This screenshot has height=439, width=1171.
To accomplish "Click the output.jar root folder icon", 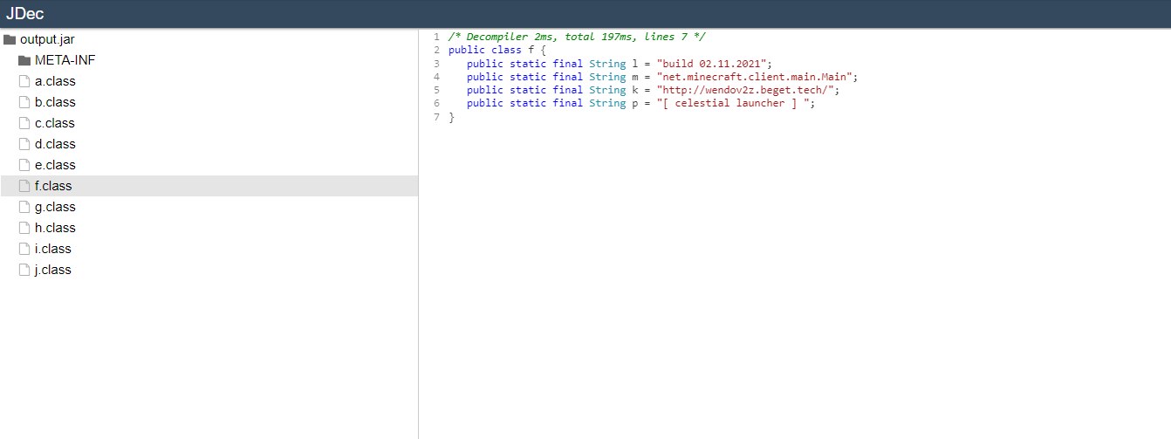I will 10,39.
